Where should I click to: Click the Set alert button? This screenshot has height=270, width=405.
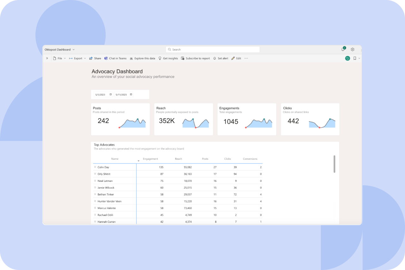[x=221, y=58]
